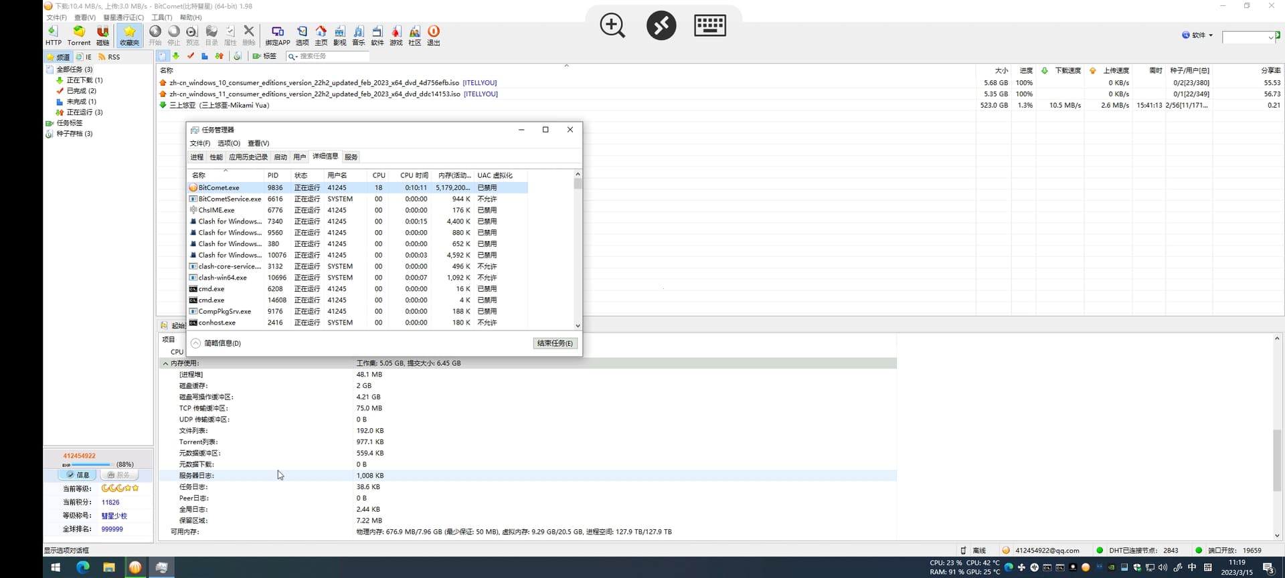
Task: Open the 游戏 games toolbar icon
Action: click(x=396, y=35)
